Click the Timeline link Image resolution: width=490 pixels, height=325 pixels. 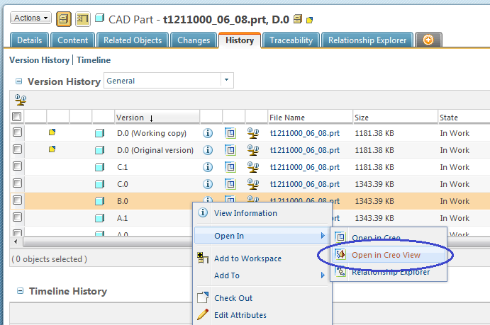click(x=94, y=60)
